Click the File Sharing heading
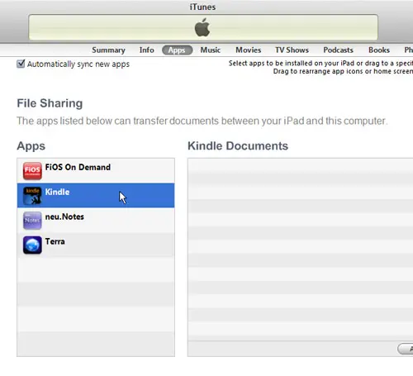 coord(50,103)
